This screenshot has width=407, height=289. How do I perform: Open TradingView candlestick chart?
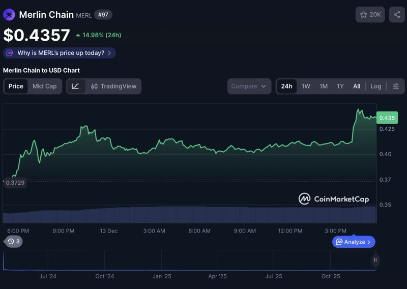tap(113, 86)
